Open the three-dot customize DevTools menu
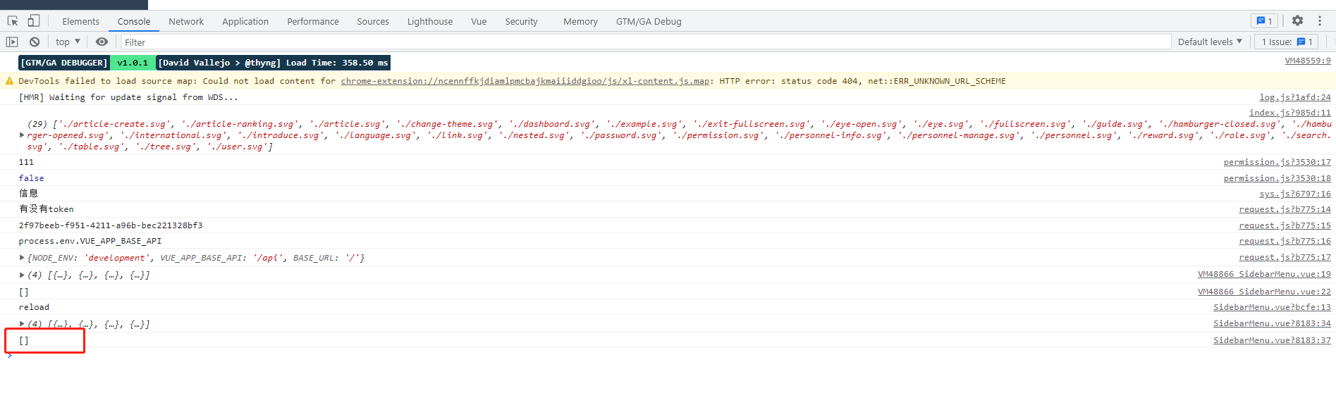 click(1320, 21)
